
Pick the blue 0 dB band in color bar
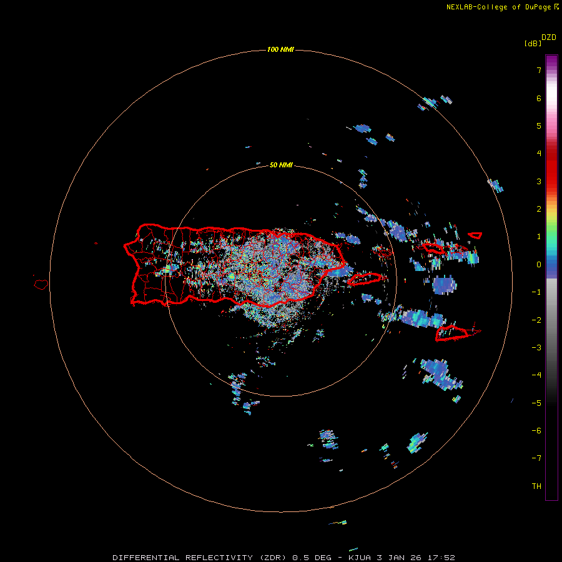point(551,266)
